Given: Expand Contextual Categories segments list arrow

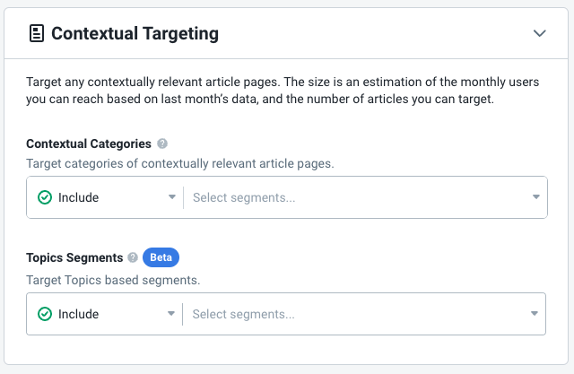Looking at the screenshot, I should click(536, 197).
